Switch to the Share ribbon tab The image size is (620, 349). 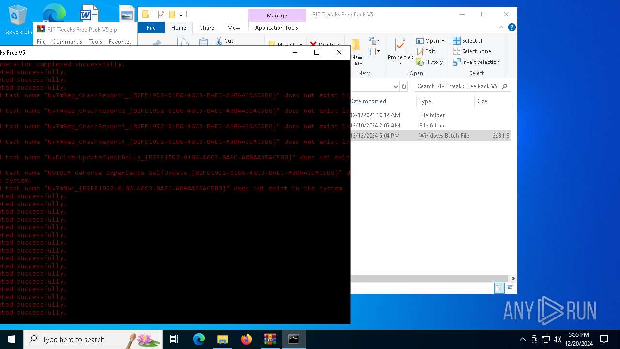207,28
